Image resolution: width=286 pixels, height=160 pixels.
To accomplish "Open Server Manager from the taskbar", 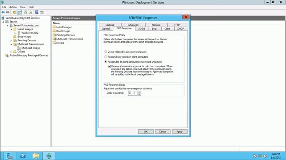I will (x=9, y=156).
